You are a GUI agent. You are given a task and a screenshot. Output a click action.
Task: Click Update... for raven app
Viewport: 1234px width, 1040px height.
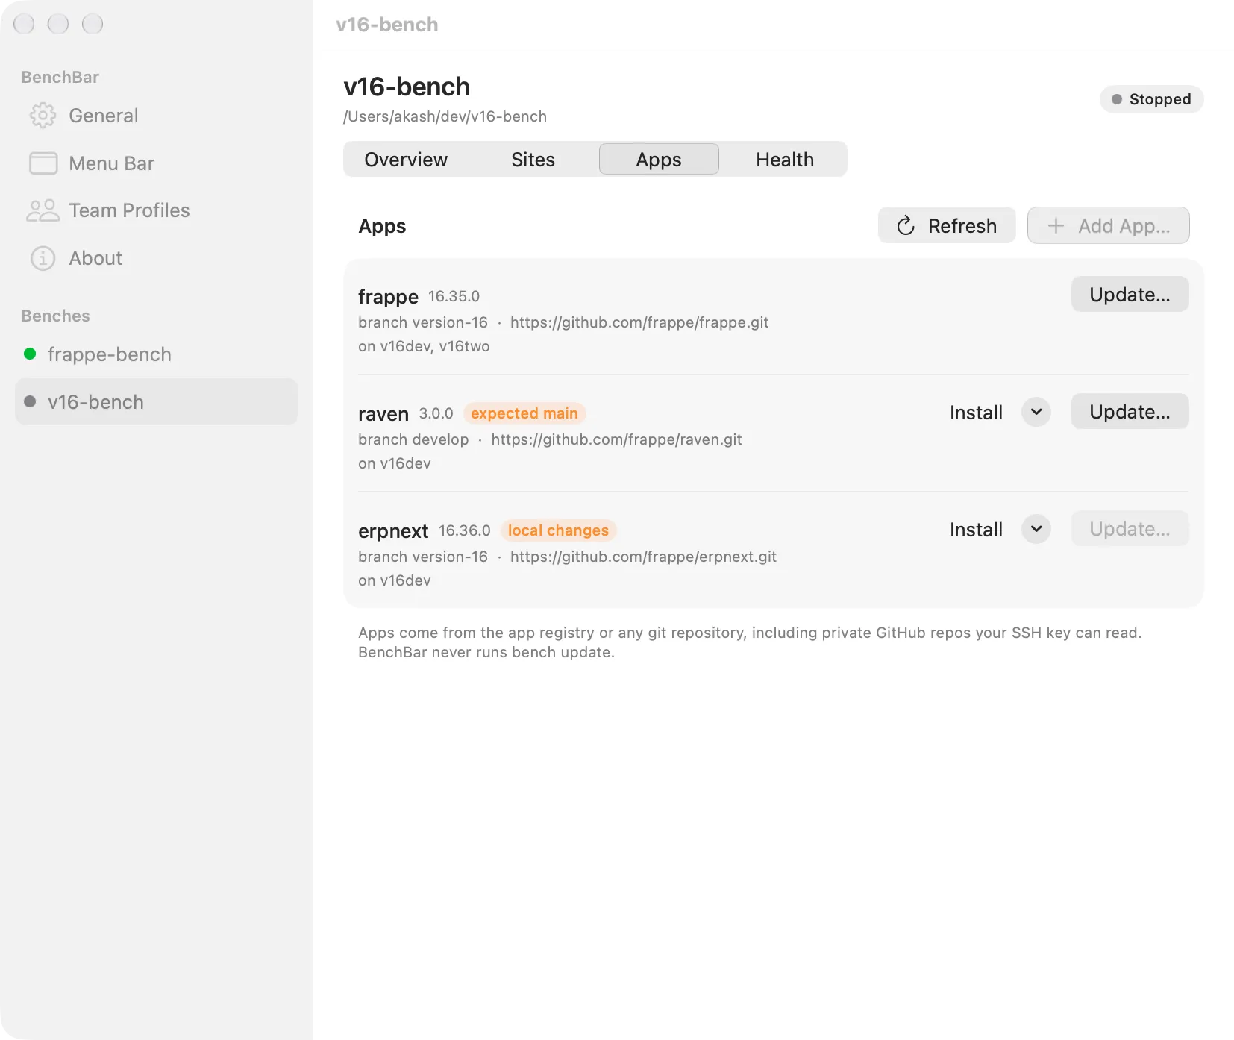(1130, 411)
